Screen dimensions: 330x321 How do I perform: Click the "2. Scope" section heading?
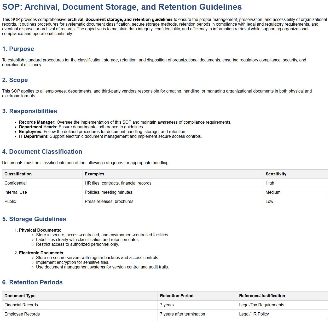15,80
